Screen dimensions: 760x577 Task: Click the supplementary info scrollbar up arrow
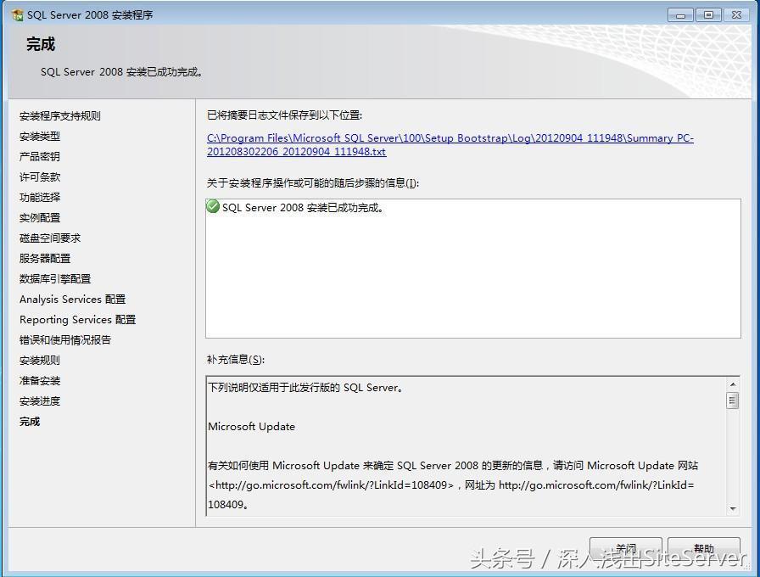pos(733,384)
